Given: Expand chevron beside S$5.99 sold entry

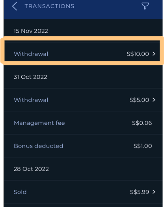Looking at the screenshot, I should 154,192.
